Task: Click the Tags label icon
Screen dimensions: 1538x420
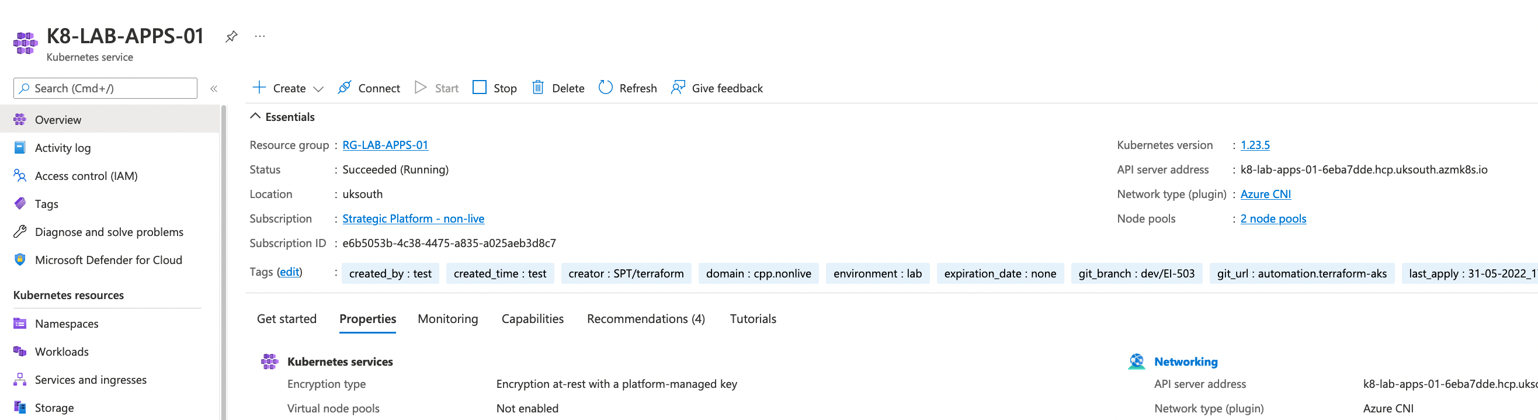Action: [x=20, y=204]
